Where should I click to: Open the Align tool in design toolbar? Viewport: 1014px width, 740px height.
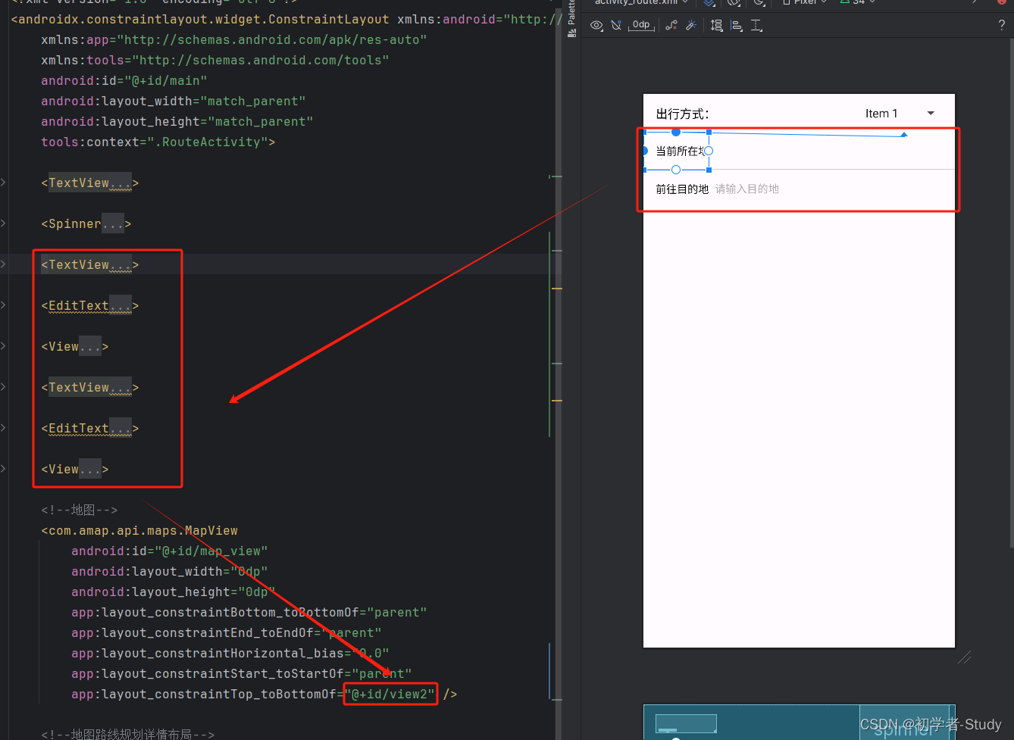(736, 26)
